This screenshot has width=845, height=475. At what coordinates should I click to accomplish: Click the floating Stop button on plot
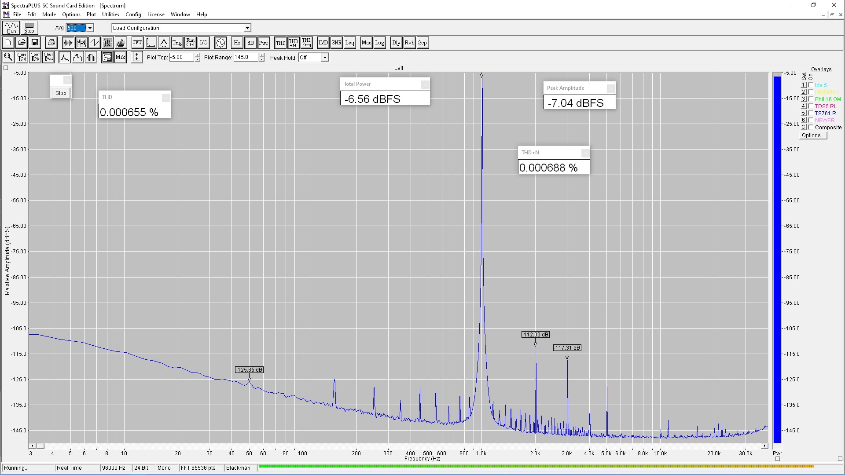pyautogui.click(x=61, y=93)
